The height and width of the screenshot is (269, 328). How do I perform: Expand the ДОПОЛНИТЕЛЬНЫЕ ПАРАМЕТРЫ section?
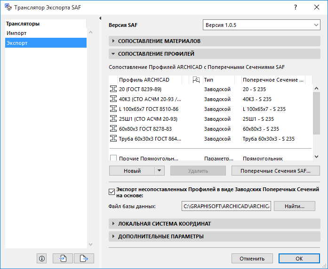point(113,236)
